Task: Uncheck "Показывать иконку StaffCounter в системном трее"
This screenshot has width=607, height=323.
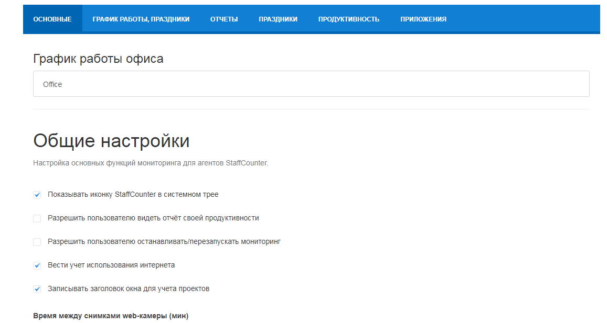Action: click(37, 194)
